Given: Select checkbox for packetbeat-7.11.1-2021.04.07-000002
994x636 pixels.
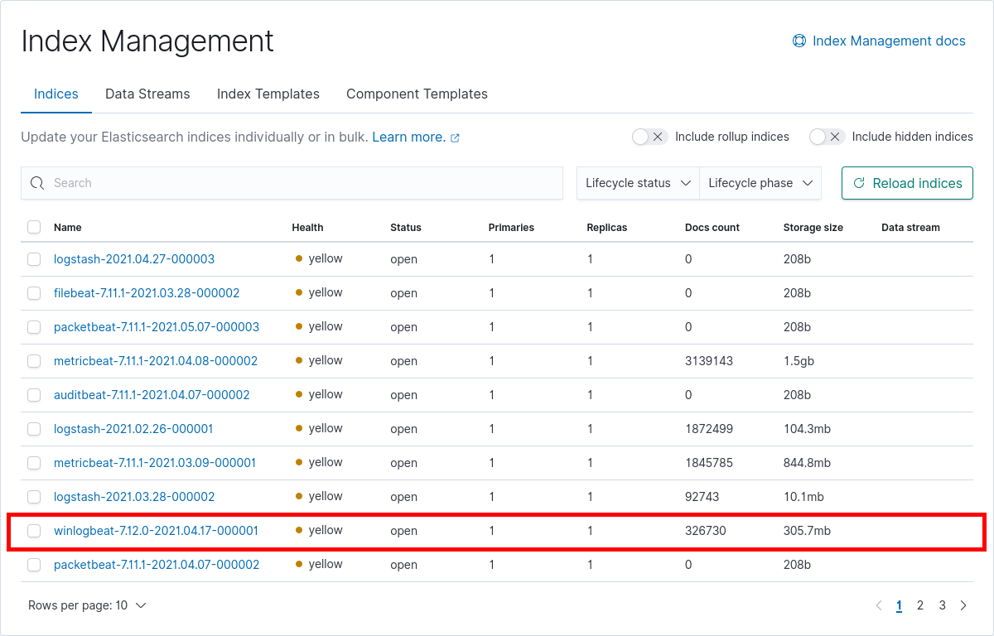Looking at the screenshot, I should pos(34,565).
